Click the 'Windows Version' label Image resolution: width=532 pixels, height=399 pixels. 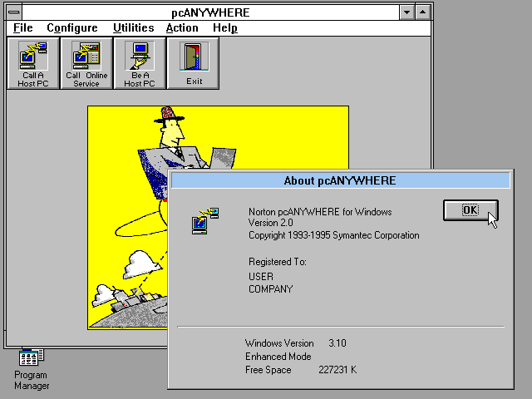pyautogui.click(x=279, y=343)
